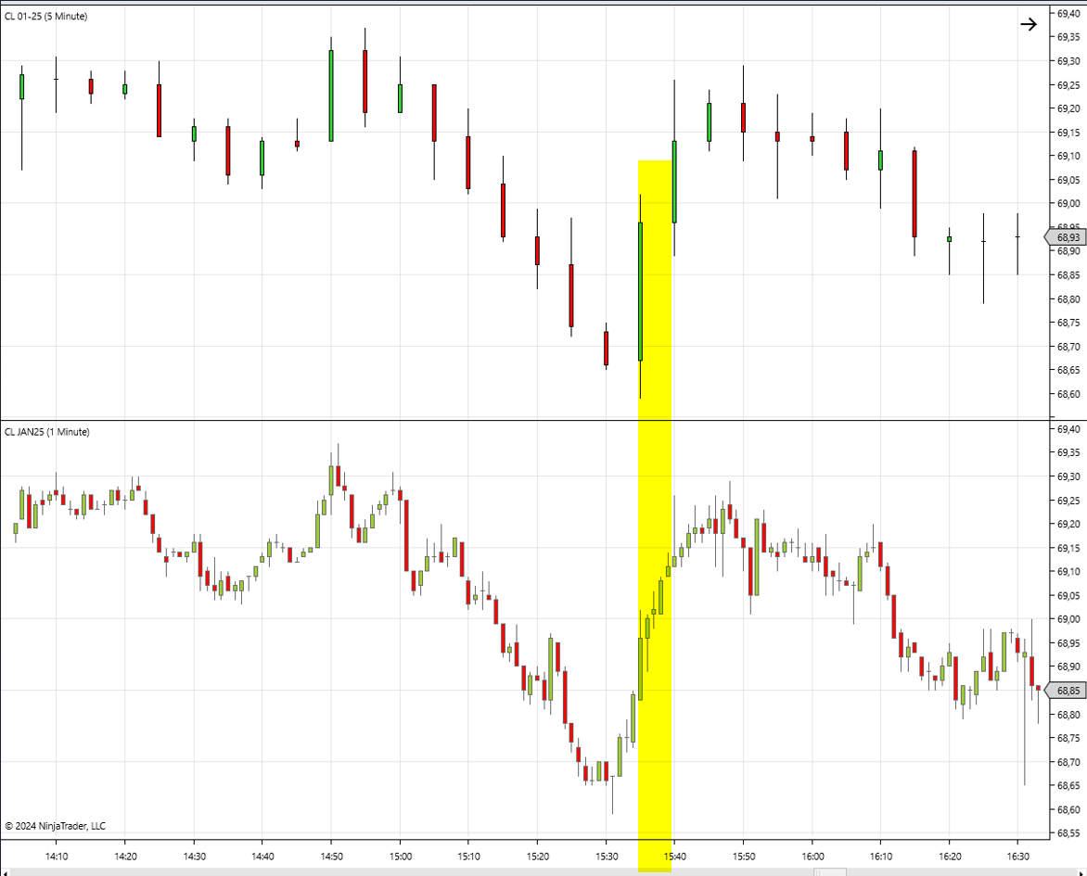This screenshot has height=876, width=1087.
Task: Click 69,10 on the 1-minute price axis
Action: click(1068, 572)
